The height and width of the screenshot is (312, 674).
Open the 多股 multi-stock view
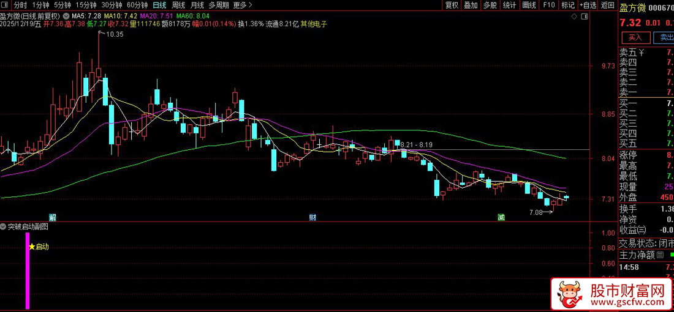click(x=490, y=5)
